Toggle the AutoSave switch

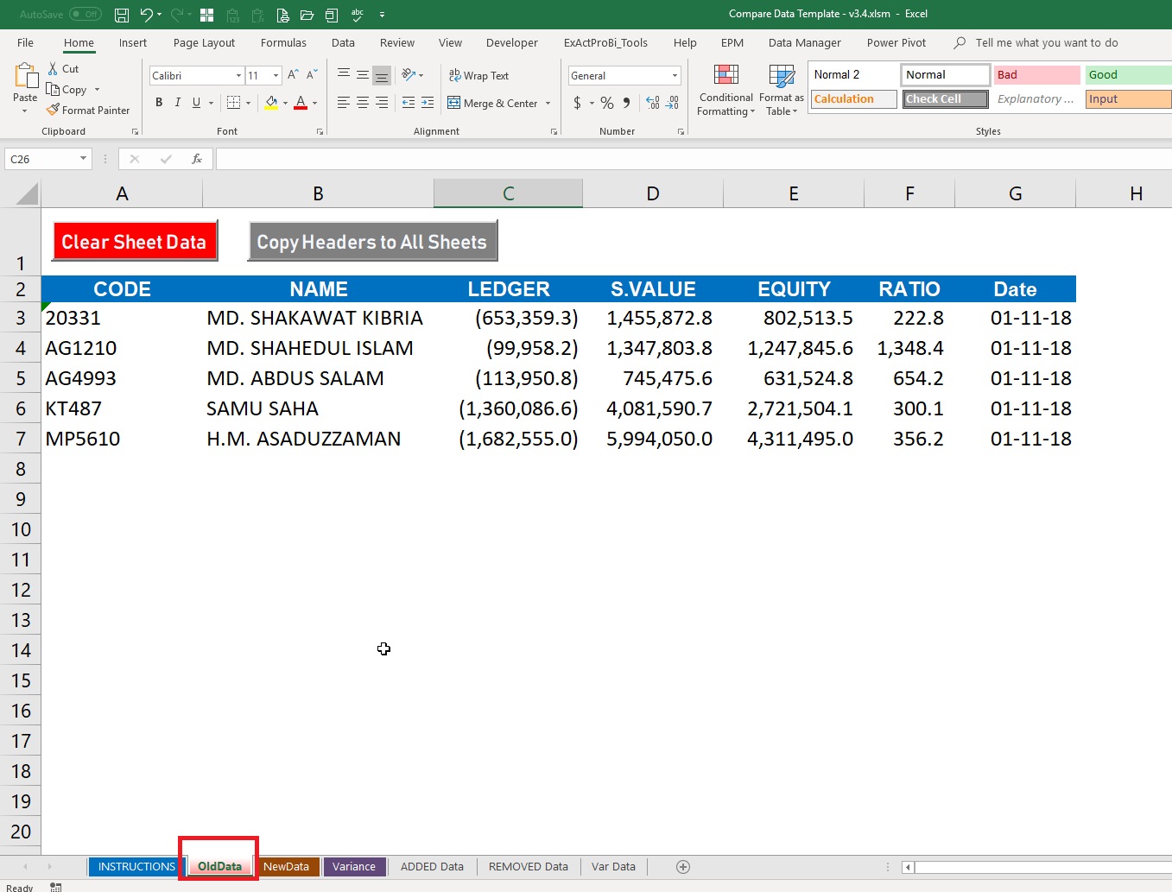(86, 14)
